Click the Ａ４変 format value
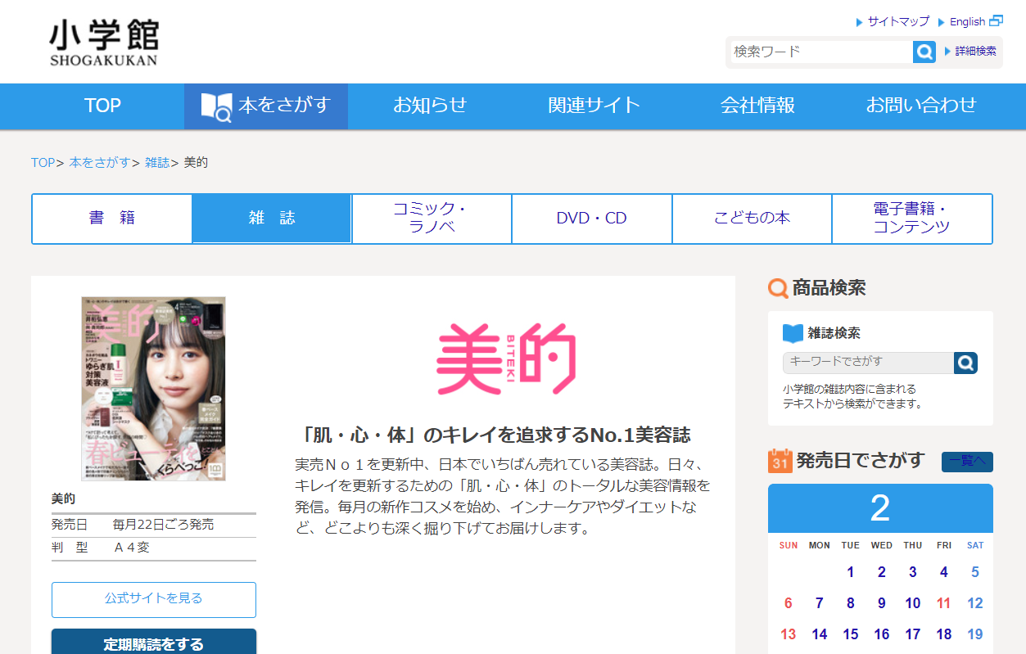The height and width of the screenshot is (654, 1026). coord(131,548)
